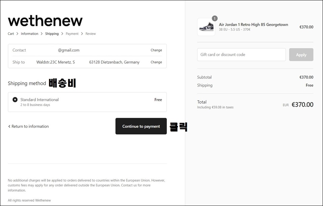
Task: Jump to Review breadcrumb step
Action: (x=91, y=34)
